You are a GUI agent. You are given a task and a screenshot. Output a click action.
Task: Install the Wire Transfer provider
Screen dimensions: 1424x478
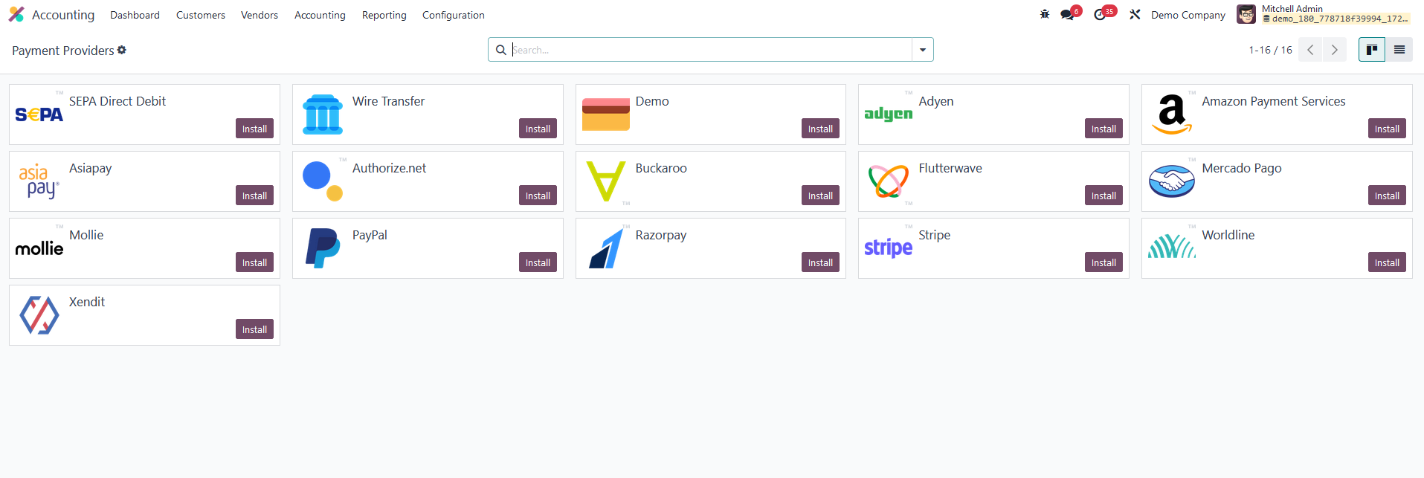coord(537,129)
